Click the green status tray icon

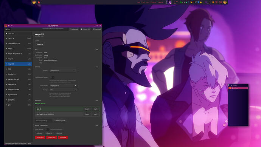pos(180,2)
